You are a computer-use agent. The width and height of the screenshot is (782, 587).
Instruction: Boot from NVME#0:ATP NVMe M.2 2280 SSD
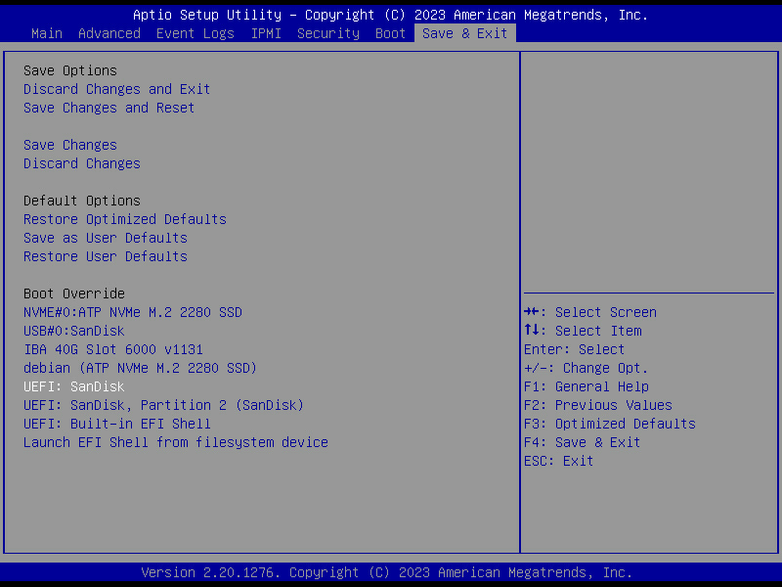tap(133, 312)
